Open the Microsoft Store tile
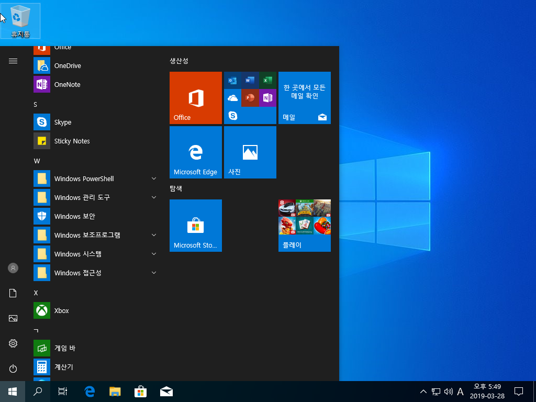 196,226
